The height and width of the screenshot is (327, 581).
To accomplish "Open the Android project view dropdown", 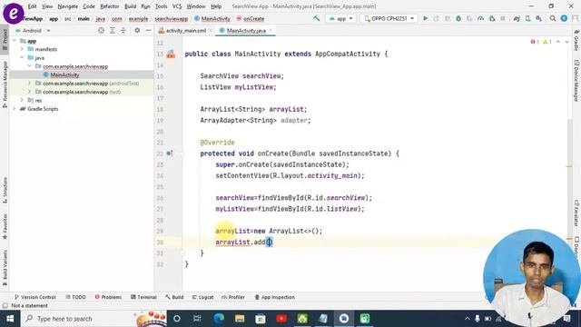I will click(x=33, y=30).
